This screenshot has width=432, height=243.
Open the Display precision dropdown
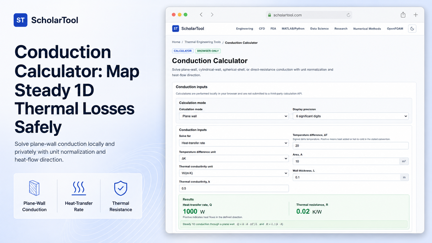(351, 116)
